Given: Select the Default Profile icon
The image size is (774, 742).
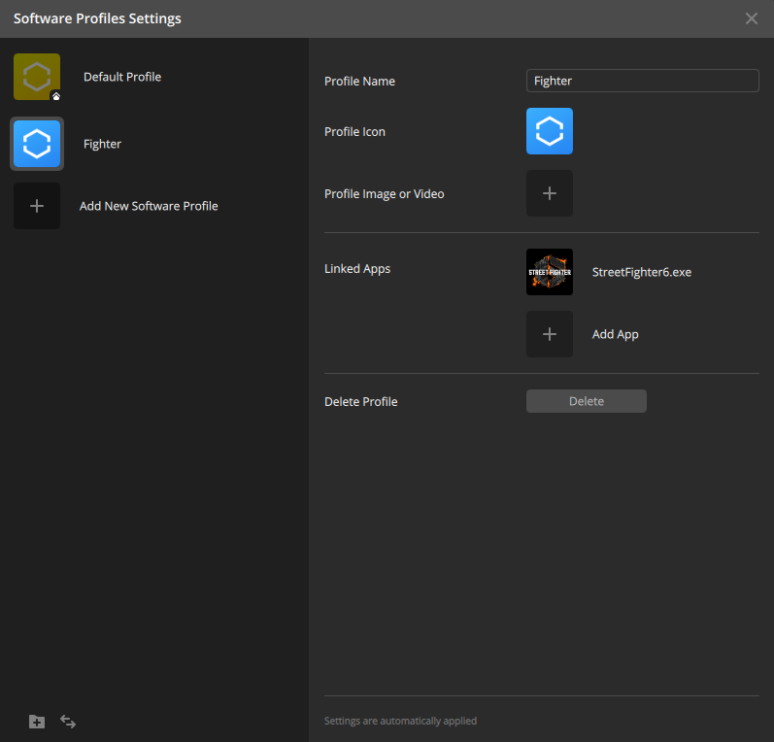Looking at the screenshot, I should 37,77.
